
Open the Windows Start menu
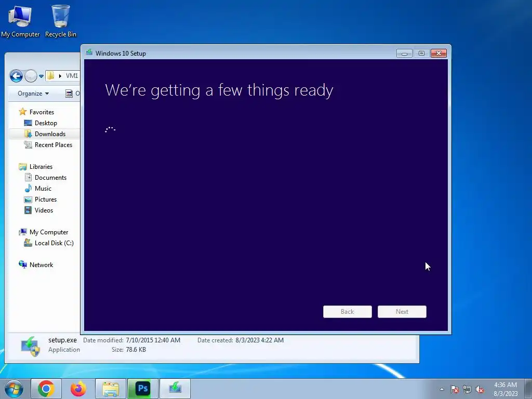click(14, 389)
